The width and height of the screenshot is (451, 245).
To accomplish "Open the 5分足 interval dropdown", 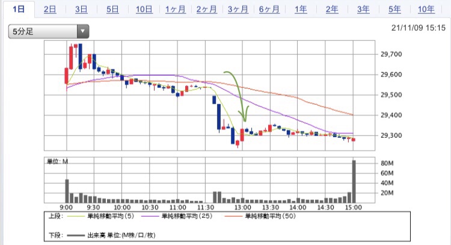I will [48, 31].
